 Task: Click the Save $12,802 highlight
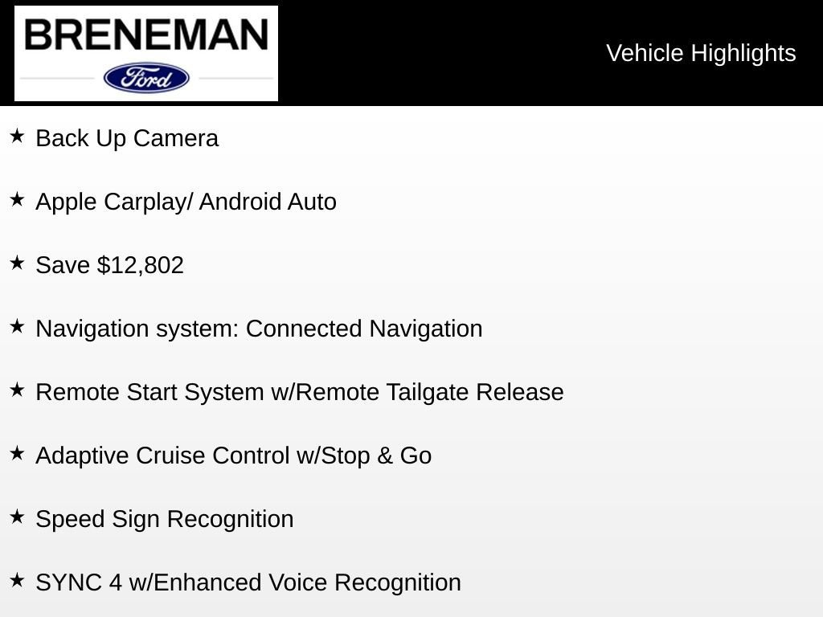109,265
